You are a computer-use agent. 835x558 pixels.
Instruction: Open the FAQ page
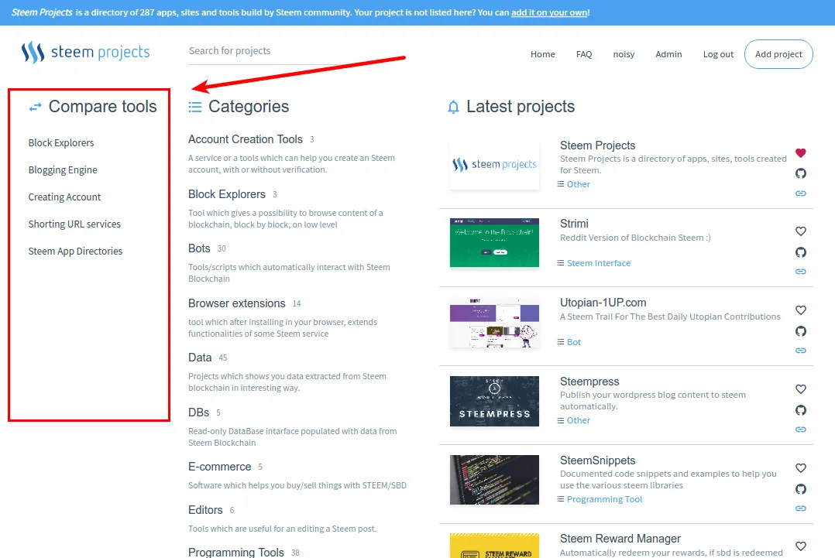click(x=584, y=54)
